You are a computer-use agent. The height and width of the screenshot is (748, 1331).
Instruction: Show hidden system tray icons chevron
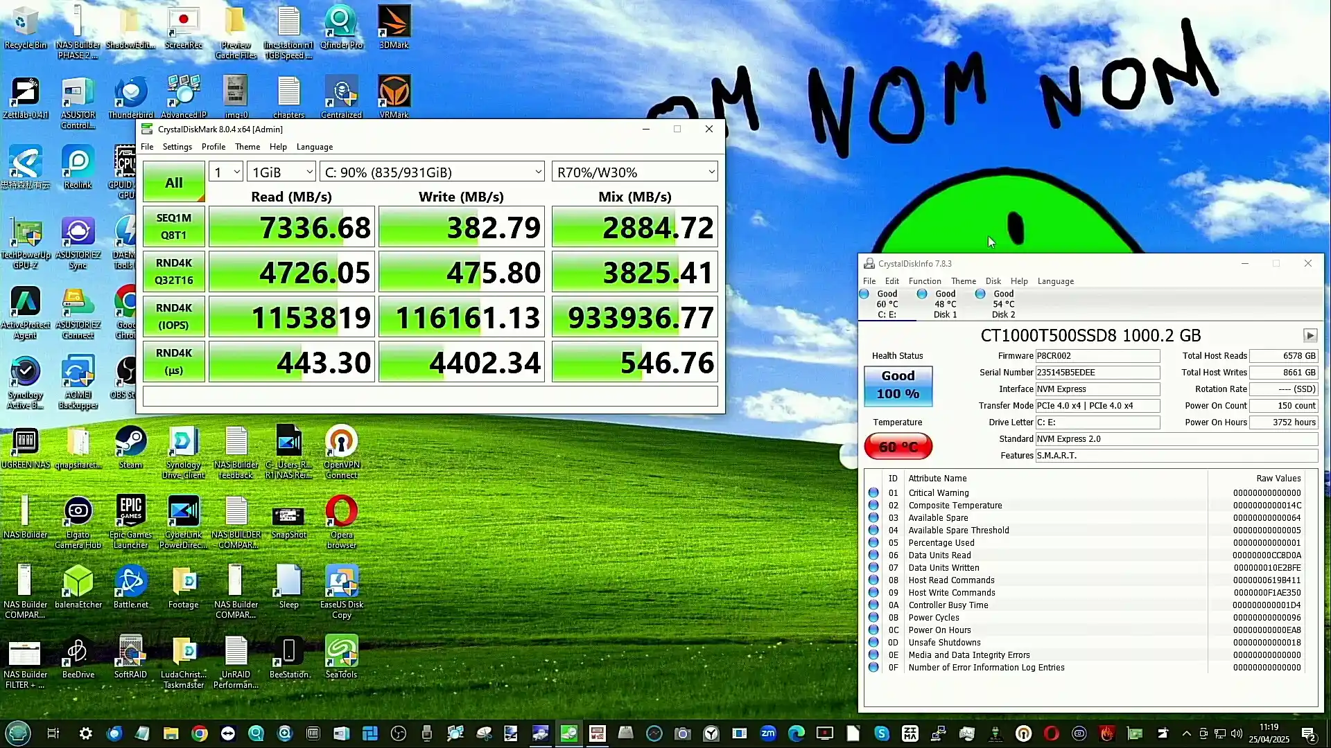point(1186,733)
